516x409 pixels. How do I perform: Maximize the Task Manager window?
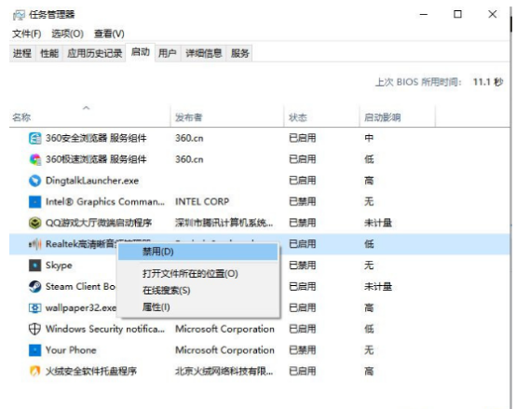coord(457,15)
